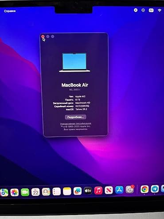Image resolution: width=164 pixels, height=219 pixels.
Task: Launch Google Chrome from the Dock
Action: pos(144,189)
